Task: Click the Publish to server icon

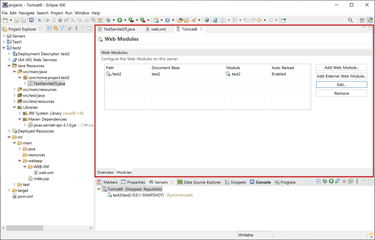Action: tap(350, 181)
